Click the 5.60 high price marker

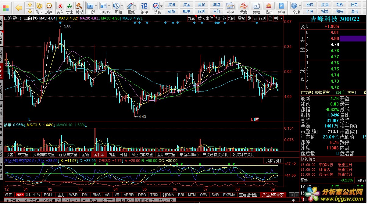coord(68,26)
